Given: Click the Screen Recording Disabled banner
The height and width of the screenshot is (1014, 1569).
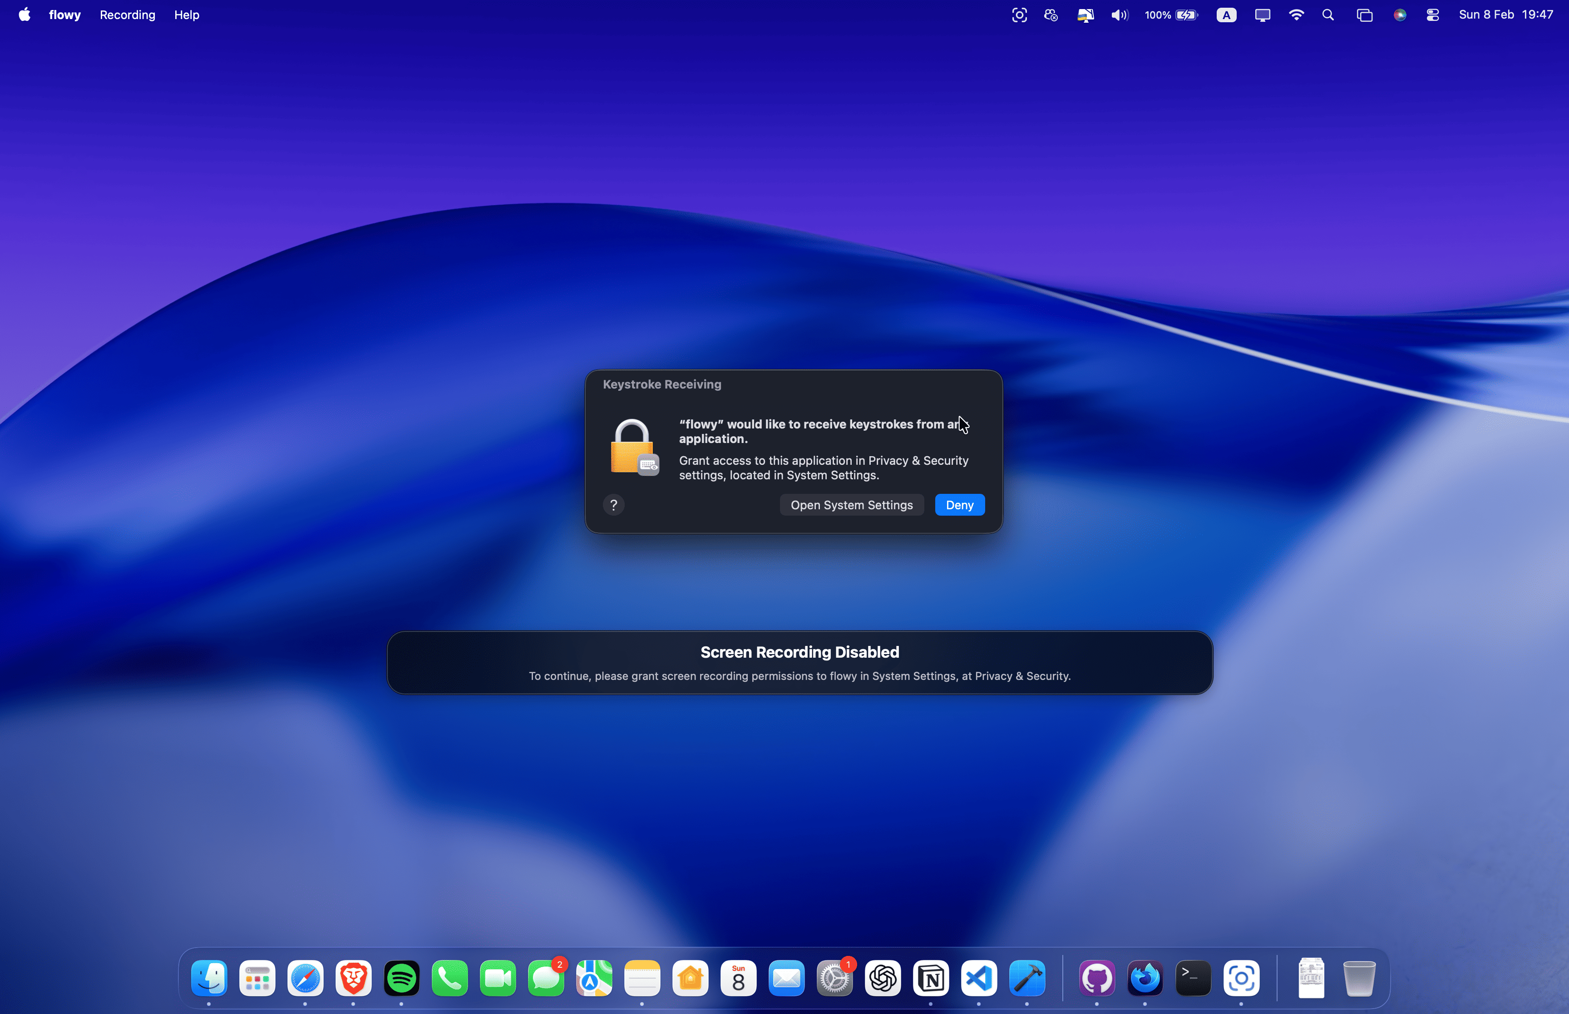Looking at the screenshot, I should coord(799,662).
